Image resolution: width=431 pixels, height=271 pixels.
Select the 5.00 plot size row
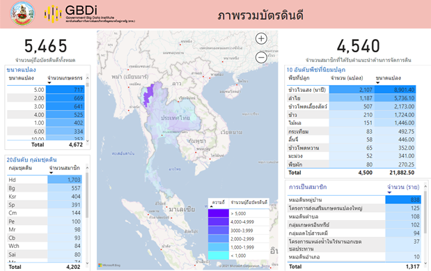point(46,90)
